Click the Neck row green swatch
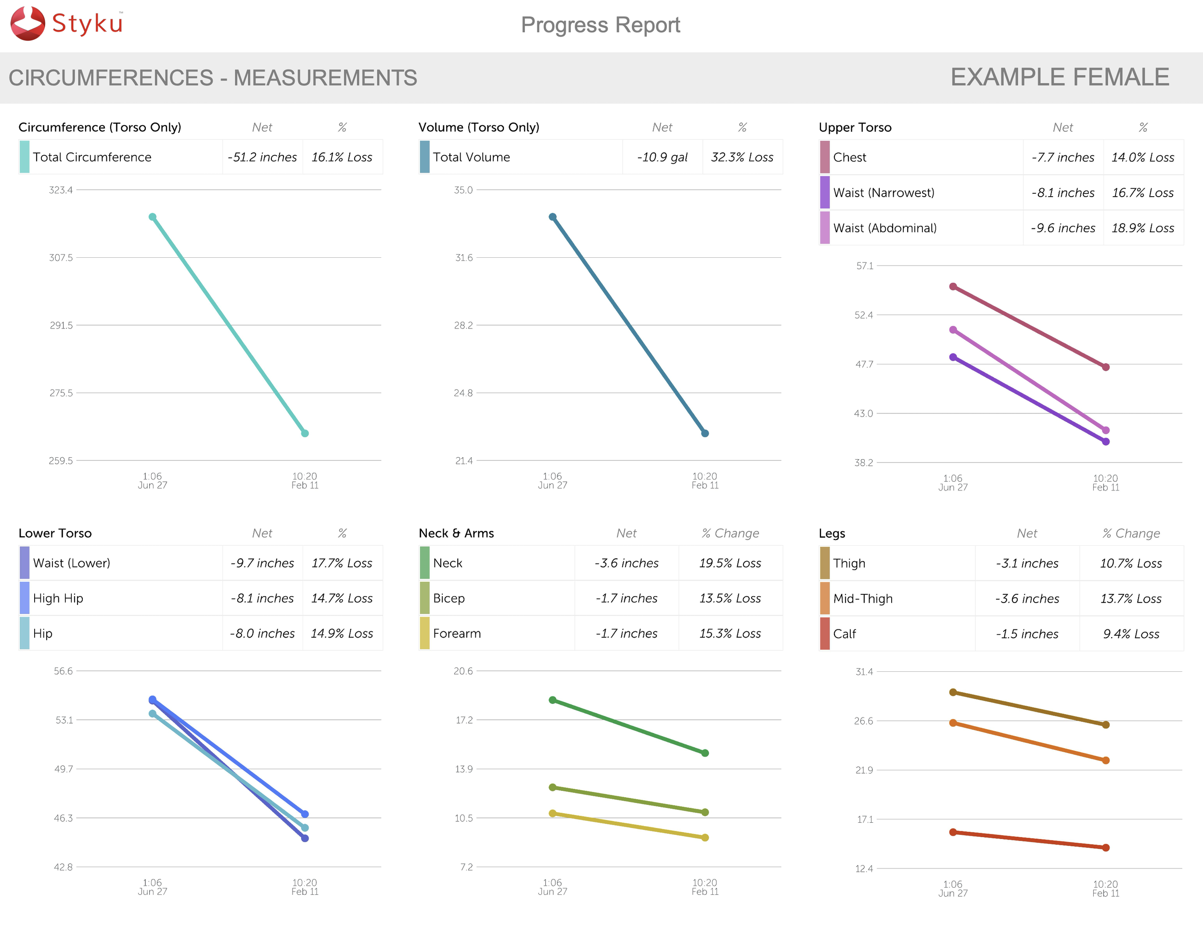 tap(424, 563)
